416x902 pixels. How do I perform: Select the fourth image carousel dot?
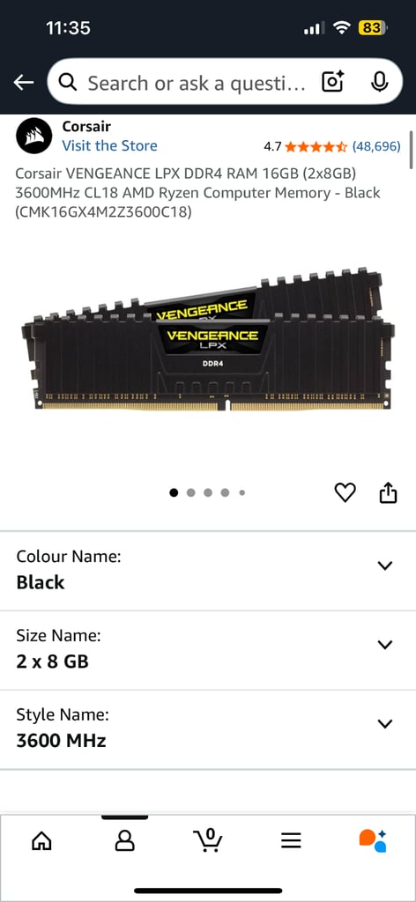225,492
